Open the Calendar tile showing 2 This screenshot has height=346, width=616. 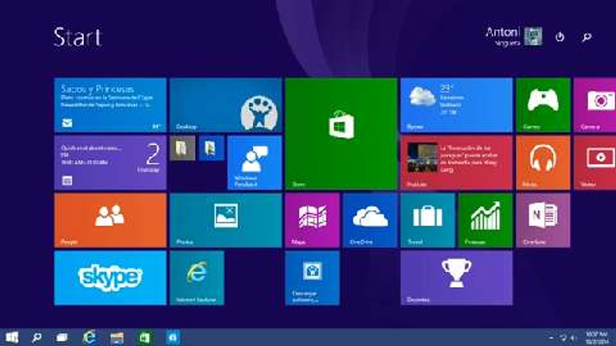tap(110, 163)
